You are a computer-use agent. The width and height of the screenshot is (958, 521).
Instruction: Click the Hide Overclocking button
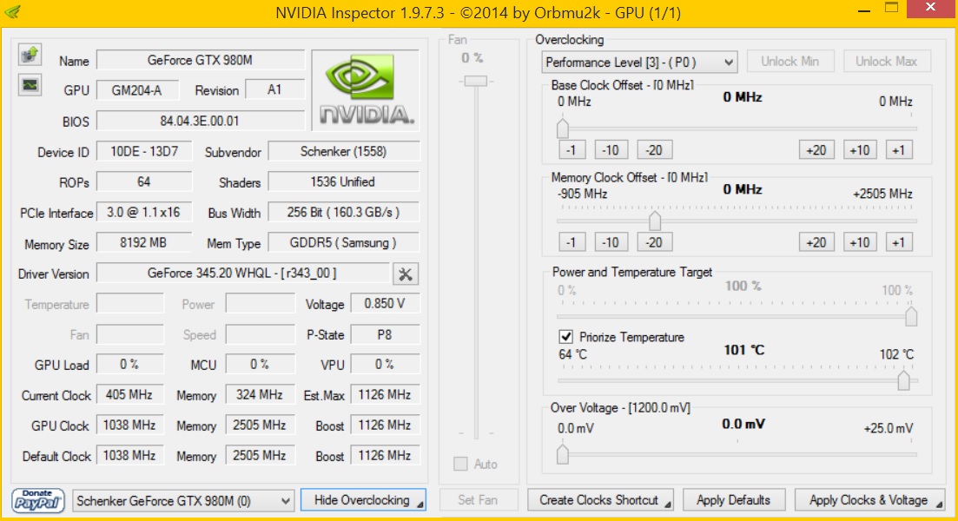coord(363,500)
